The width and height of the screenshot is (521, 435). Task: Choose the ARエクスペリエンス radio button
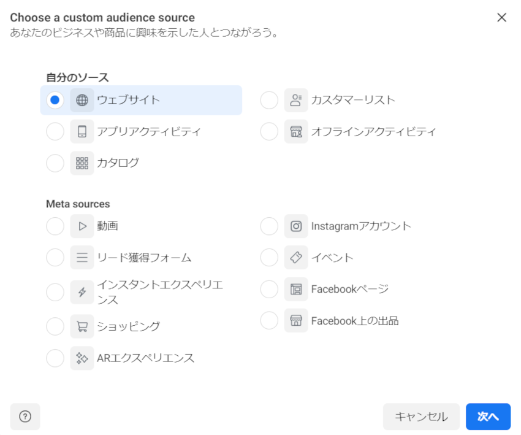click(x=55, y=358)
